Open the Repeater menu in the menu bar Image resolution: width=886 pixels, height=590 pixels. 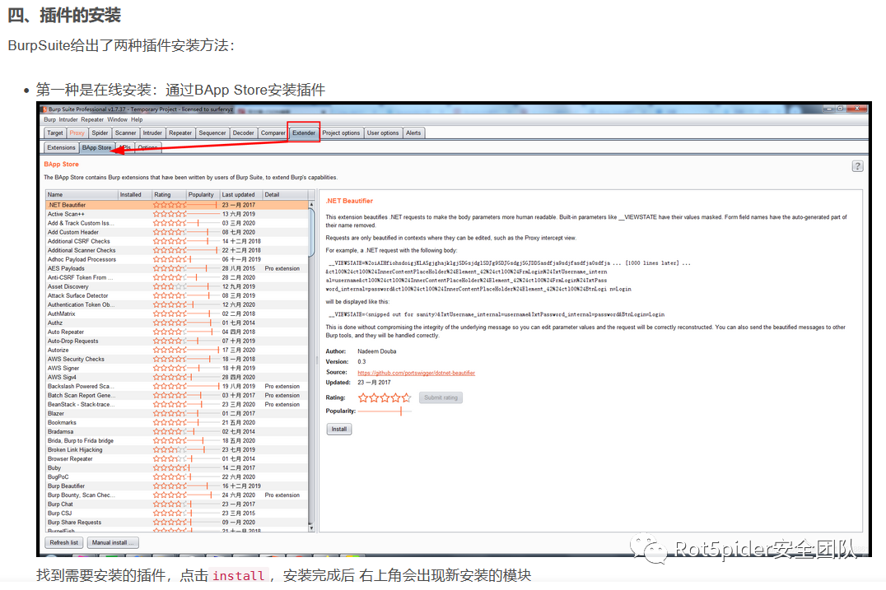(x=92, y=119)
